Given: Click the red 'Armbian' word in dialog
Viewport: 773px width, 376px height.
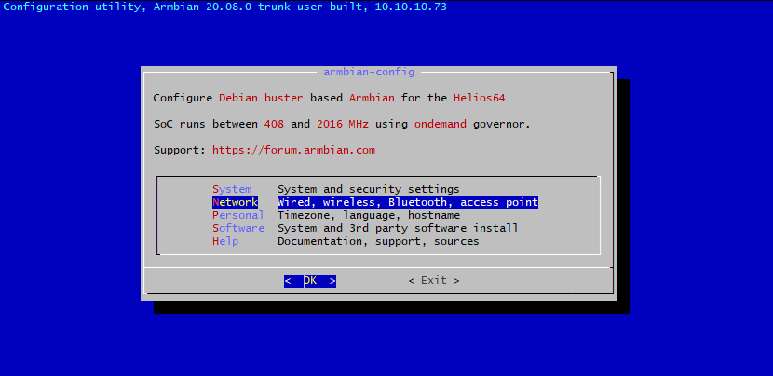Looking at the screenshot, I should coord(372,98).
